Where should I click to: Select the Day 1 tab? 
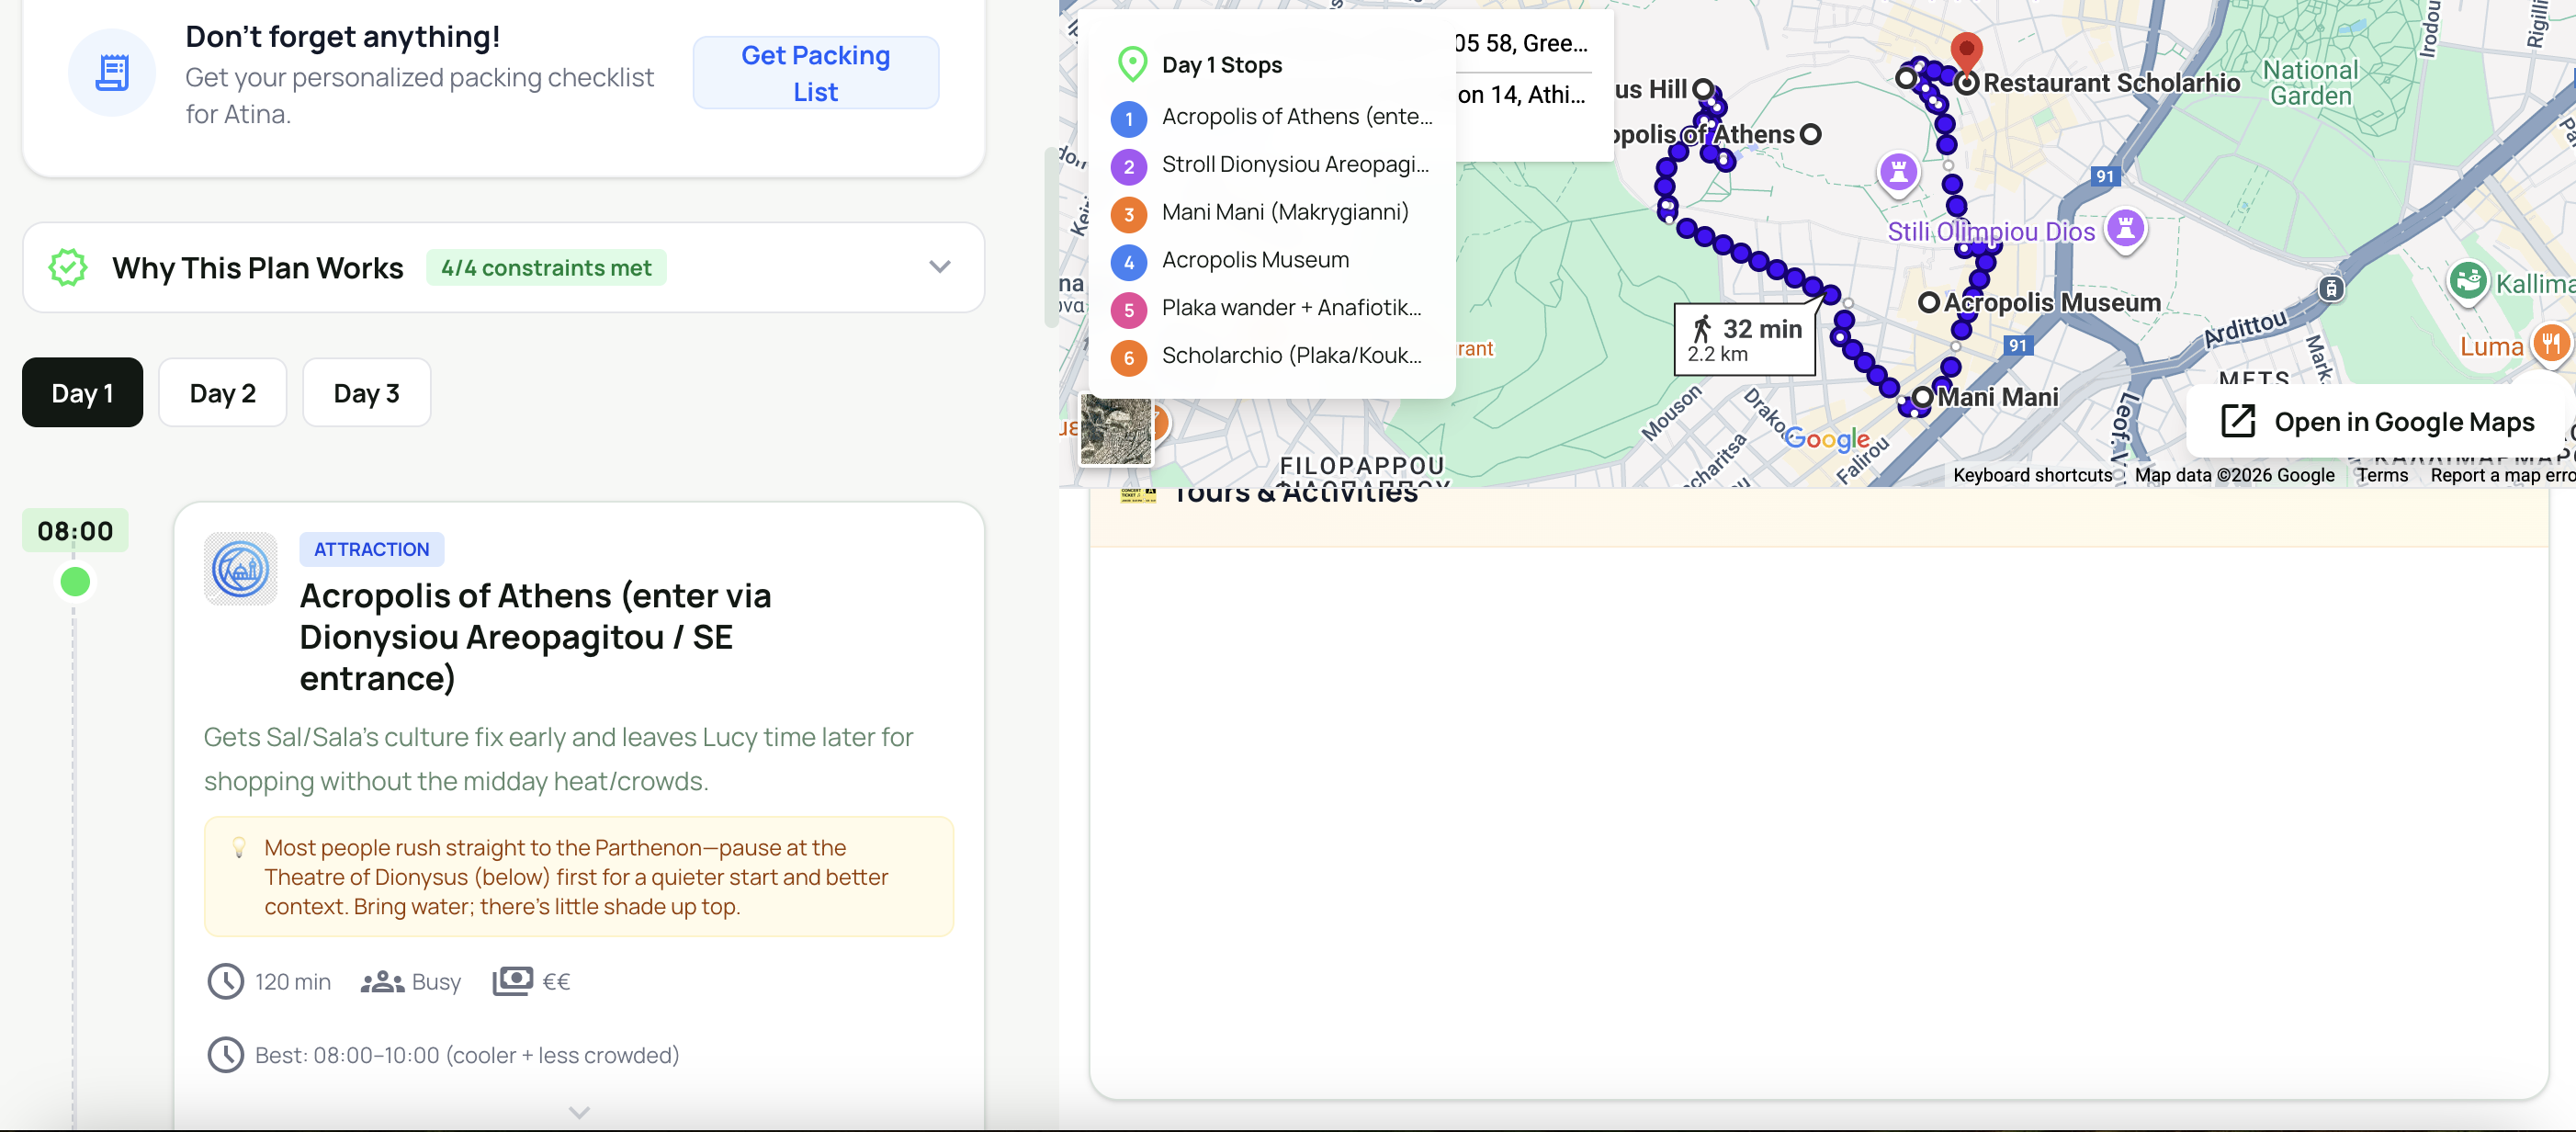click(x=82, y=393)
